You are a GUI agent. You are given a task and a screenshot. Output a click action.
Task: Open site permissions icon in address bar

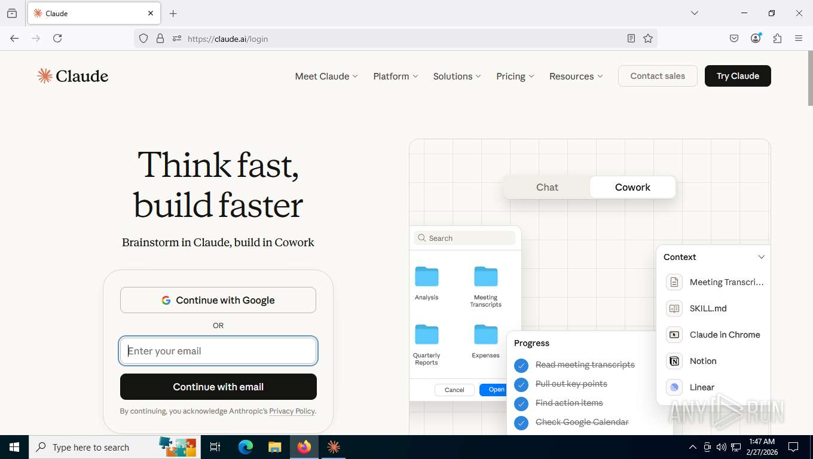point(176,38)
